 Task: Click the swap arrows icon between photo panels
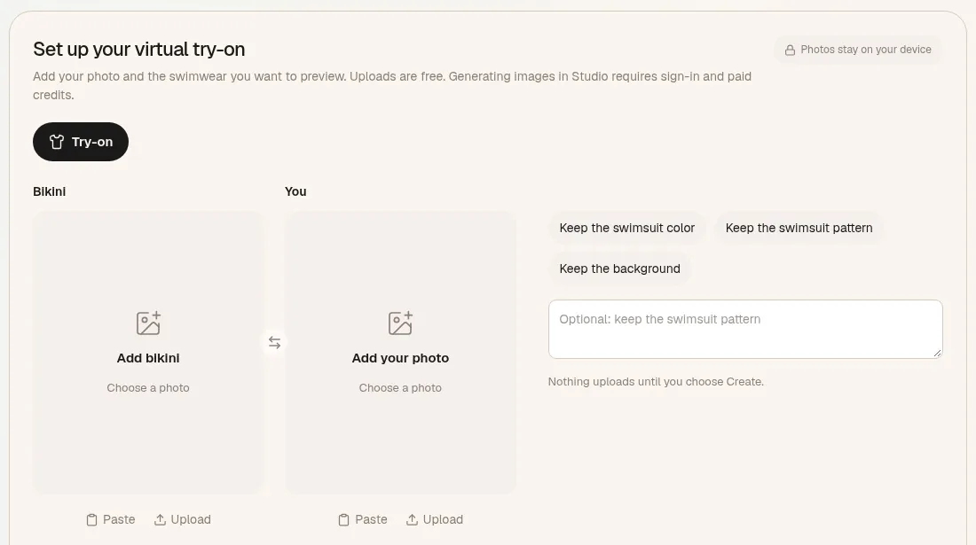[x=274, y=342]
